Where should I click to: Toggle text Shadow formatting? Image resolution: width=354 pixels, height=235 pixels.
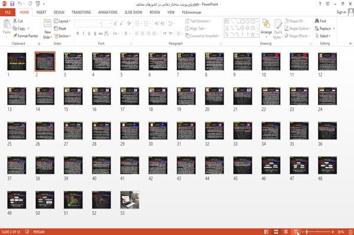point(95,34)
